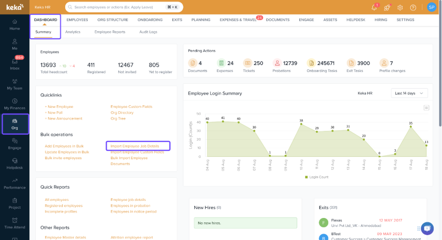Expand the Last 14 days dropdown
This screenshot has width=442, height=240.
(409, 93)
